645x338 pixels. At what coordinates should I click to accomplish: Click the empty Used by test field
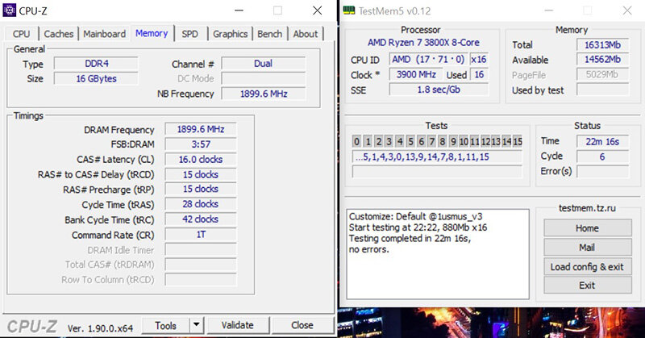pyautogui.click(x=602, y=90)
